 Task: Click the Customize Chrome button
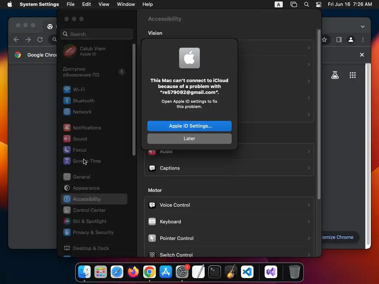340,237
